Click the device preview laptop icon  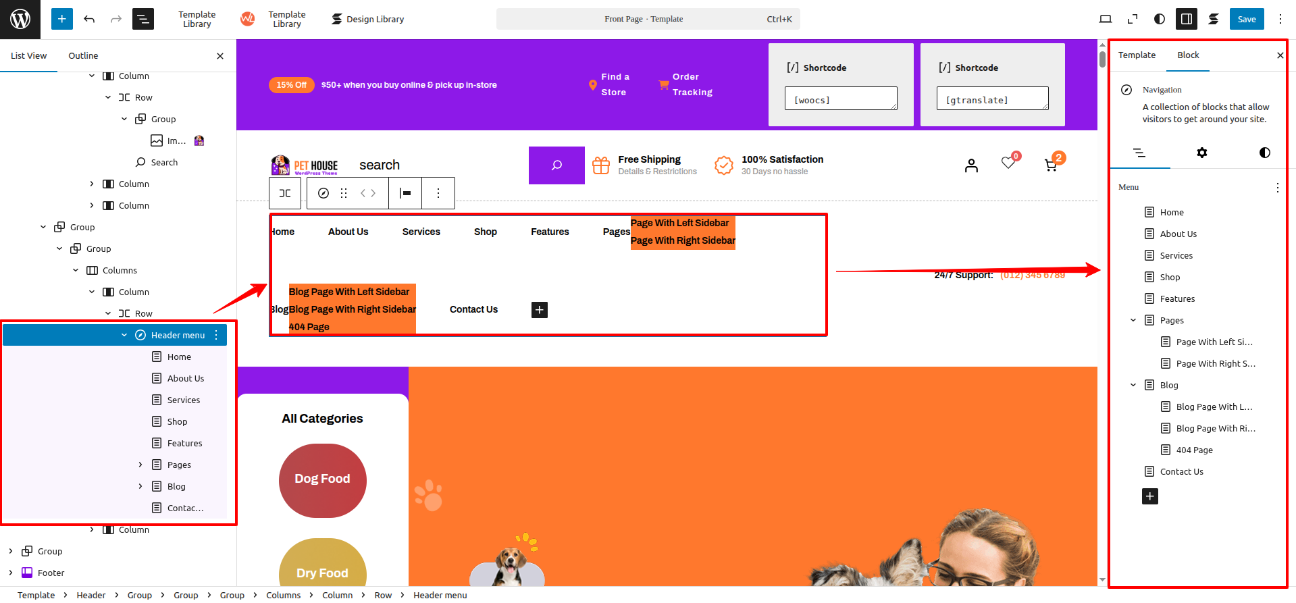[x=1105, y=19]
